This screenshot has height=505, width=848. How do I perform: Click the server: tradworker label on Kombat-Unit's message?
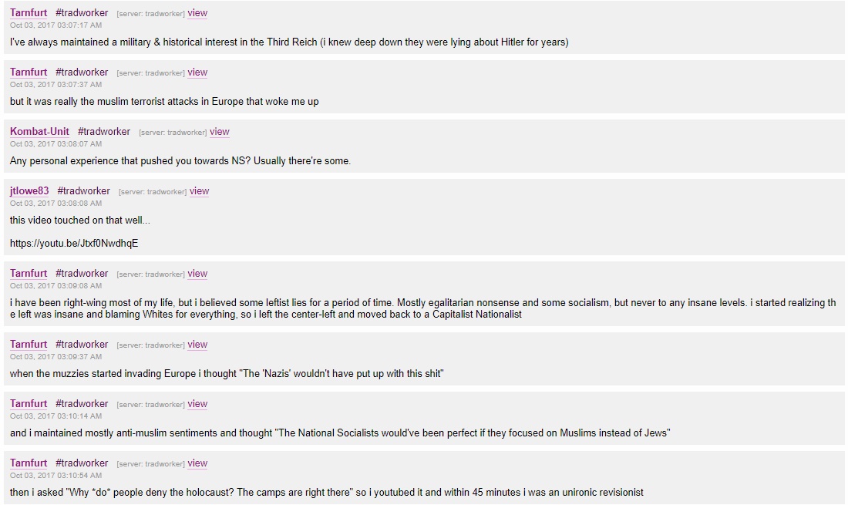pyautogui.click(x=173, y=133)
